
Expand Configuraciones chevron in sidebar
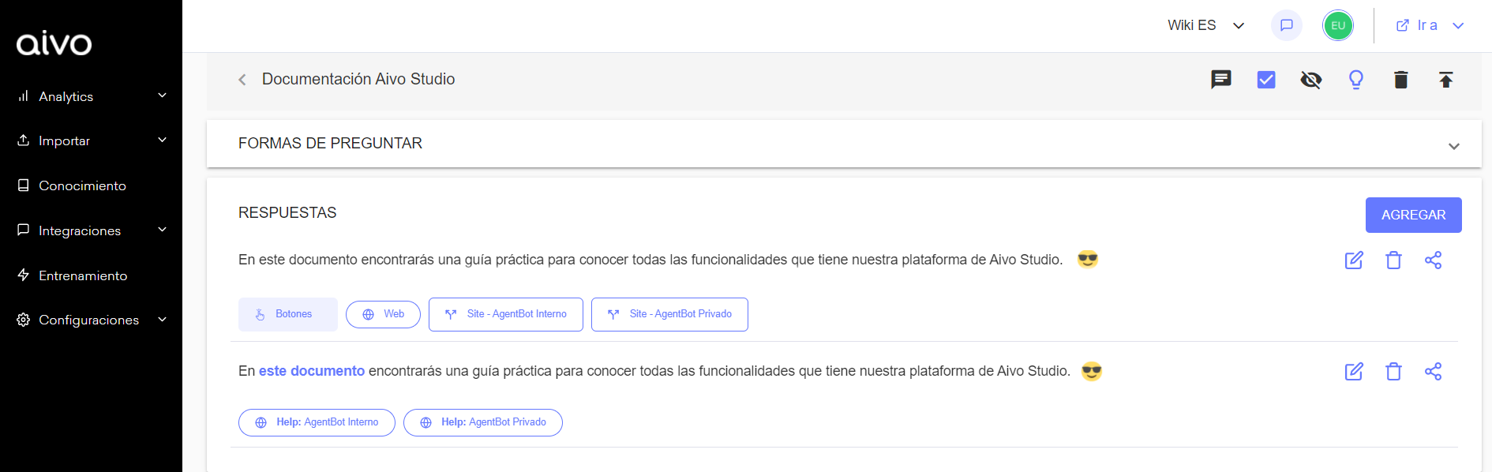click(162, 319)
